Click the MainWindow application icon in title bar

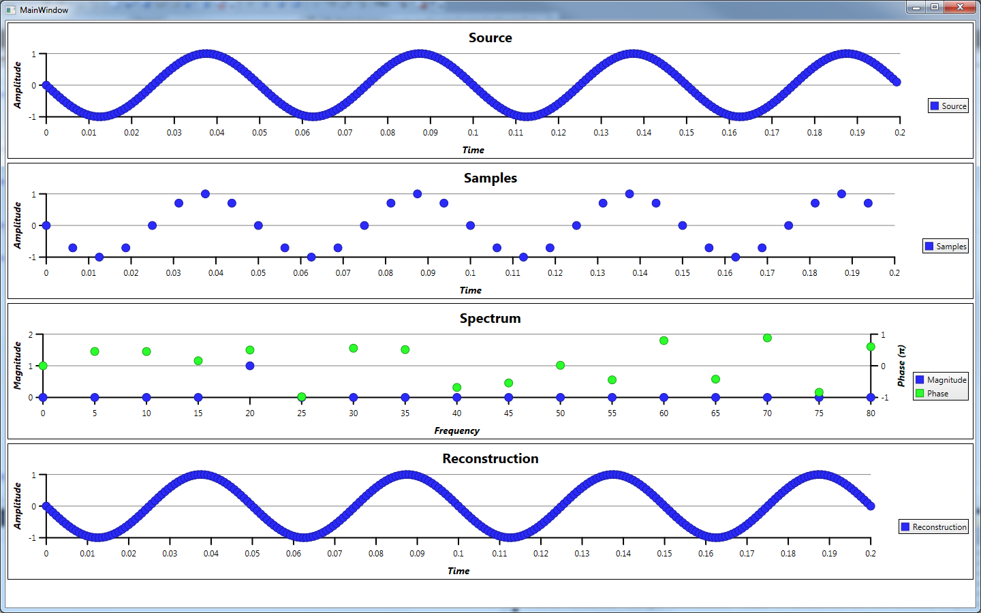tap(10, 10)
